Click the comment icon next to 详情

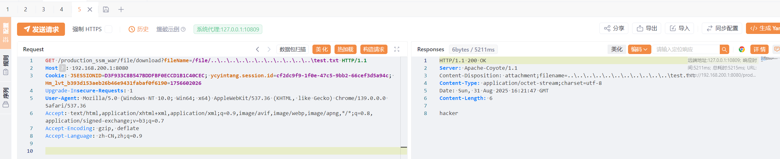click(x=777, y=49)
